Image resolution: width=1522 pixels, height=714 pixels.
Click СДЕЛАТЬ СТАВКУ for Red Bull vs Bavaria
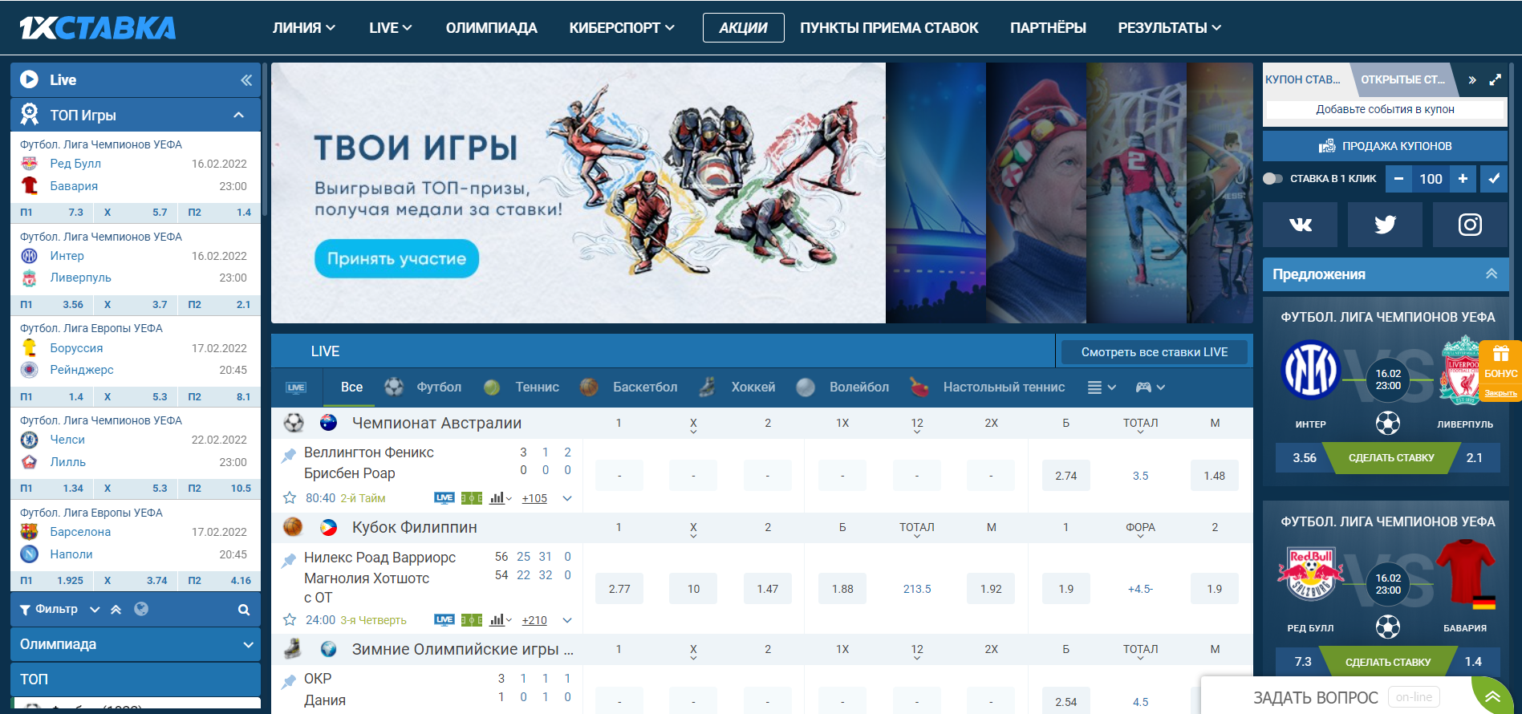(x=1388, y=662)
